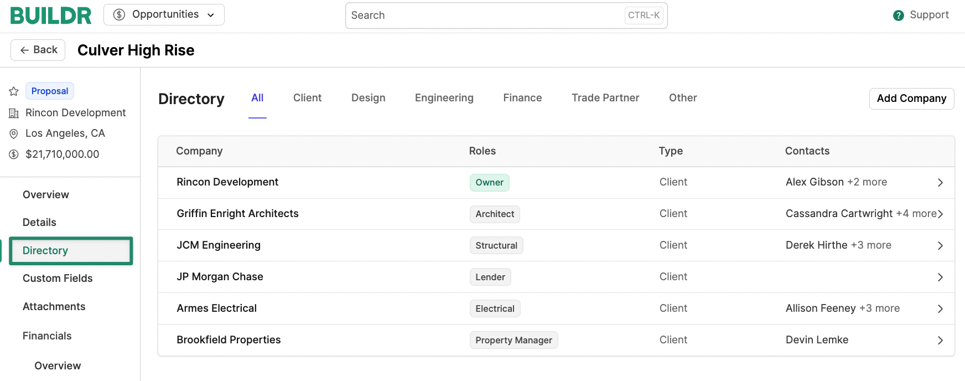Click the Proposal status badge
Image resolution: width=965 pixels, height=381 pixels.
(50, 91)
